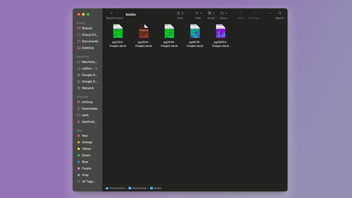
Task: Select Network under Locations
Action: [x=88, y=88]
